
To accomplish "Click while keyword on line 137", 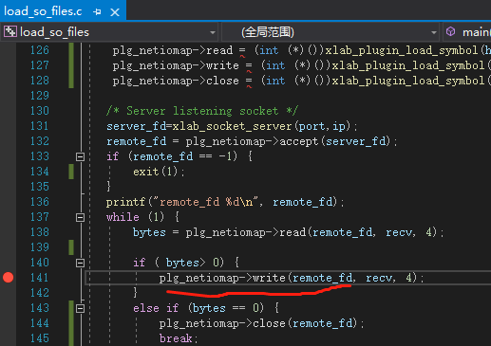I will tap(123, 217).
